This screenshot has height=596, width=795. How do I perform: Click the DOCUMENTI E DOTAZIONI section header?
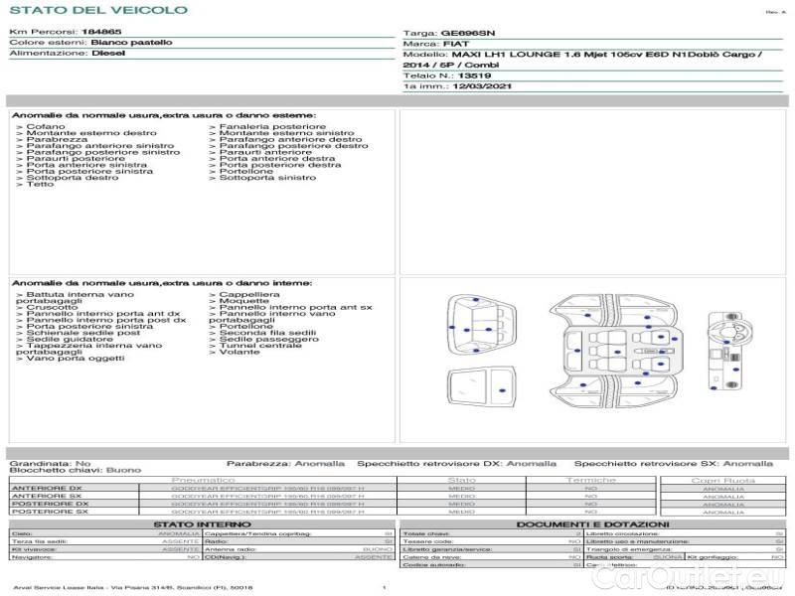pos(591,523)
